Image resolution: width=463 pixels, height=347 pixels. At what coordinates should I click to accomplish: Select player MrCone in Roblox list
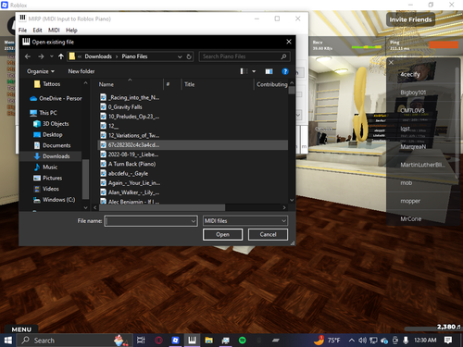pyautogui.click(x=411, y=219)
